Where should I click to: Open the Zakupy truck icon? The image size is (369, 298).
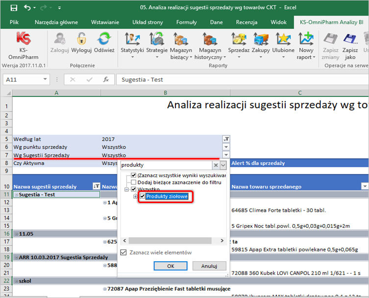(261, 39)
